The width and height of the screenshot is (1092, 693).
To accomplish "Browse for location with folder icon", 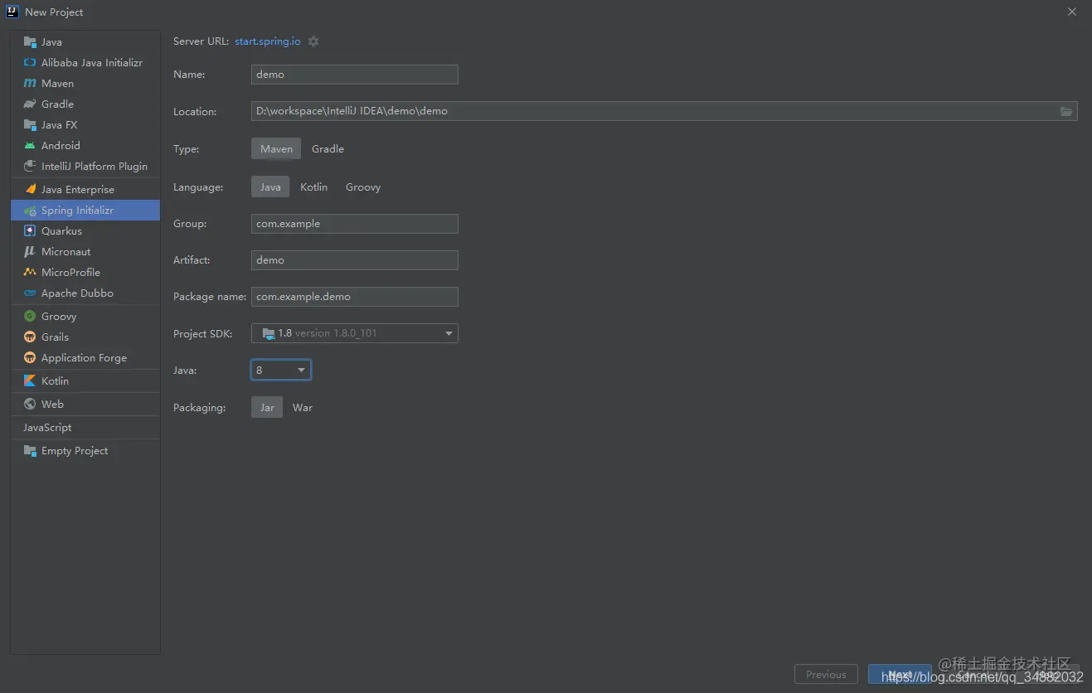I will pos(1066,111).
